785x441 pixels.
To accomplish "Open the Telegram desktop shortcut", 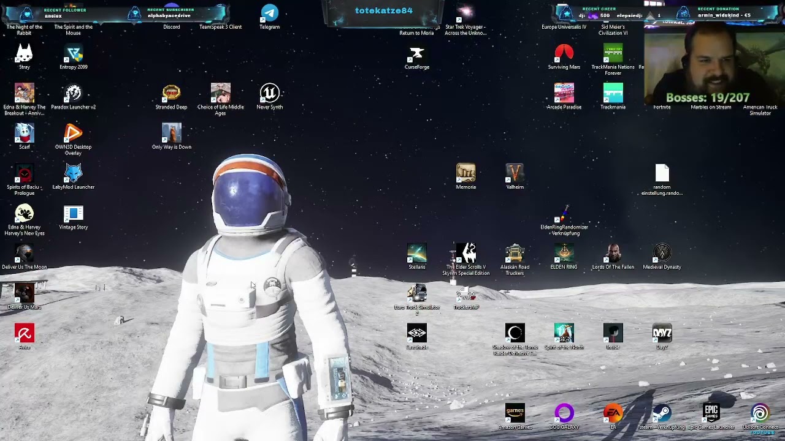I will coord(270,13).
